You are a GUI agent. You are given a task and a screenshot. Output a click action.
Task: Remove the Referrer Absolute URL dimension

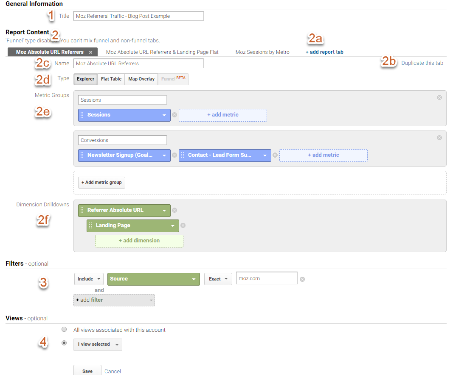174,210
